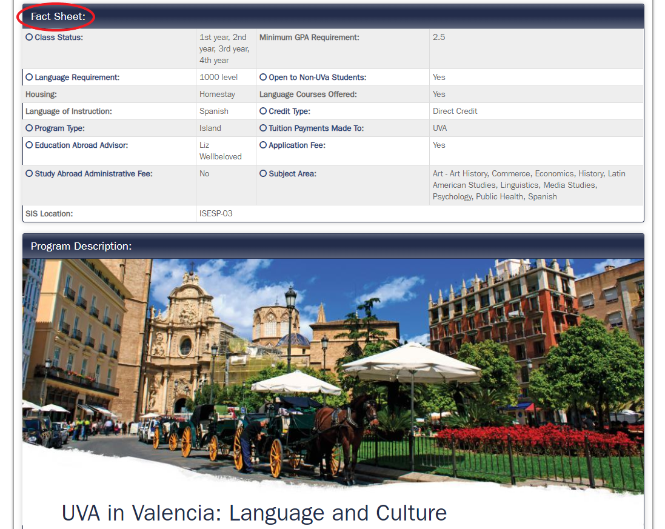This screenshot has width=665, height=529.
Task: Select the Housing label
Action: (x=41, y=94)
